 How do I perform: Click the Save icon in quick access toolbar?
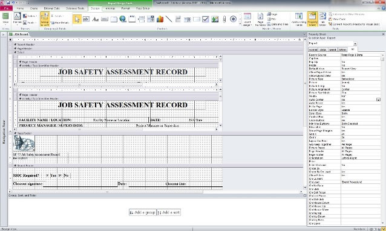[8, 2]
